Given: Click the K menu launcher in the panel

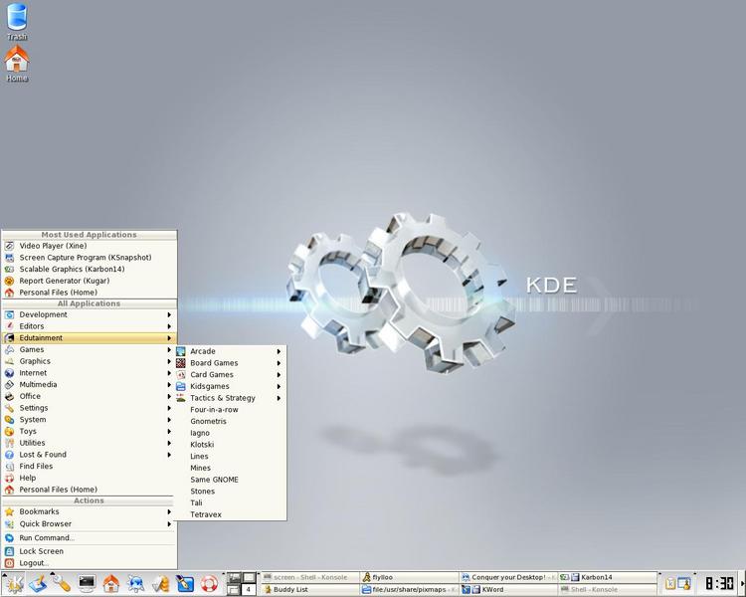Looking at the screenshot, I should (x=13, y=584).
